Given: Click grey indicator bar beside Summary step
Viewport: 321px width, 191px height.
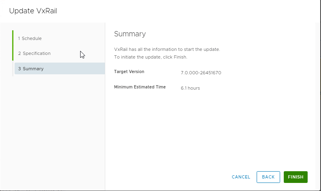Looking at the screenshot, I should pyautogui.click(x=13, y=69).
